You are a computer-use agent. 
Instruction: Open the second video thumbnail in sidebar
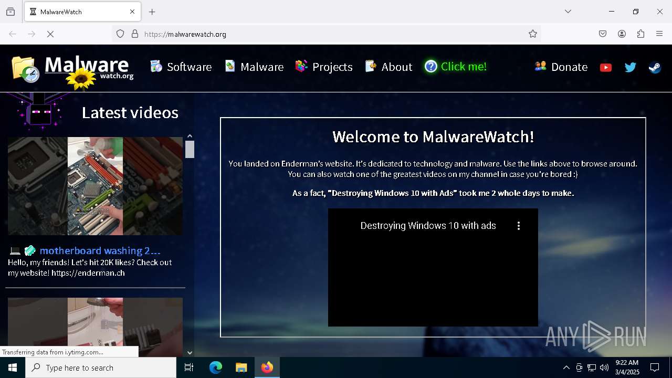tap(95, 327)
